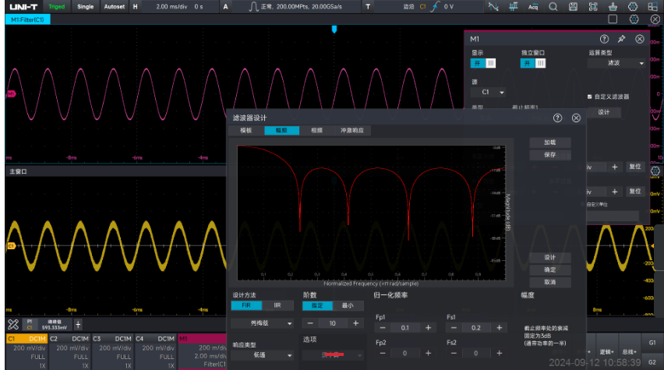Click the Single acquisition button
This screenshot has height=370, width=664.
(x=85, y=7)
